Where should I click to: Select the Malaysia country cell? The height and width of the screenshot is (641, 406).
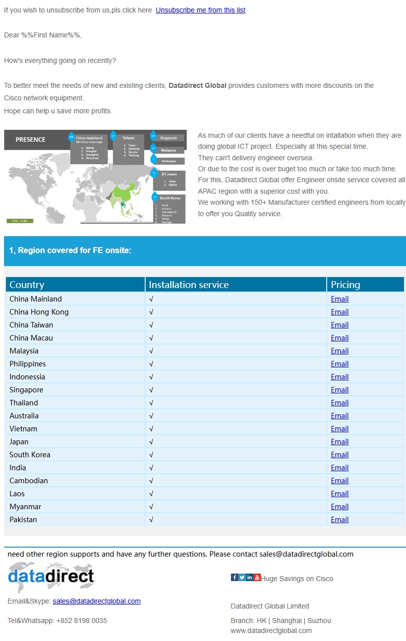(x=75, y=351)
